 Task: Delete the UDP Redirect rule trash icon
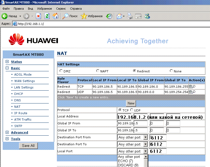190,92
